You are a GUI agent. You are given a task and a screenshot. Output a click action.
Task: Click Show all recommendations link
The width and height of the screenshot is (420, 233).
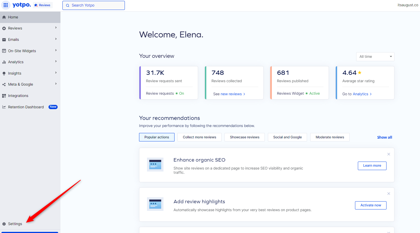385,137
